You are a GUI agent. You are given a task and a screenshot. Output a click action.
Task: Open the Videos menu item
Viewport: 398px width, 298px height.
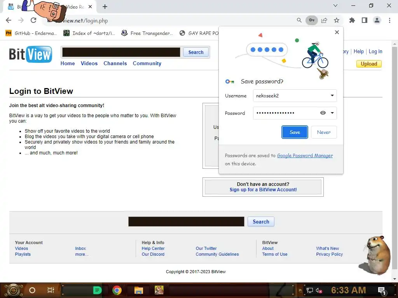point(89,63)
